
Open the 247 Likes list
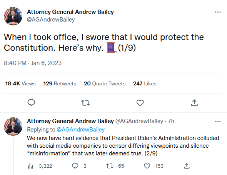(145, 83)
